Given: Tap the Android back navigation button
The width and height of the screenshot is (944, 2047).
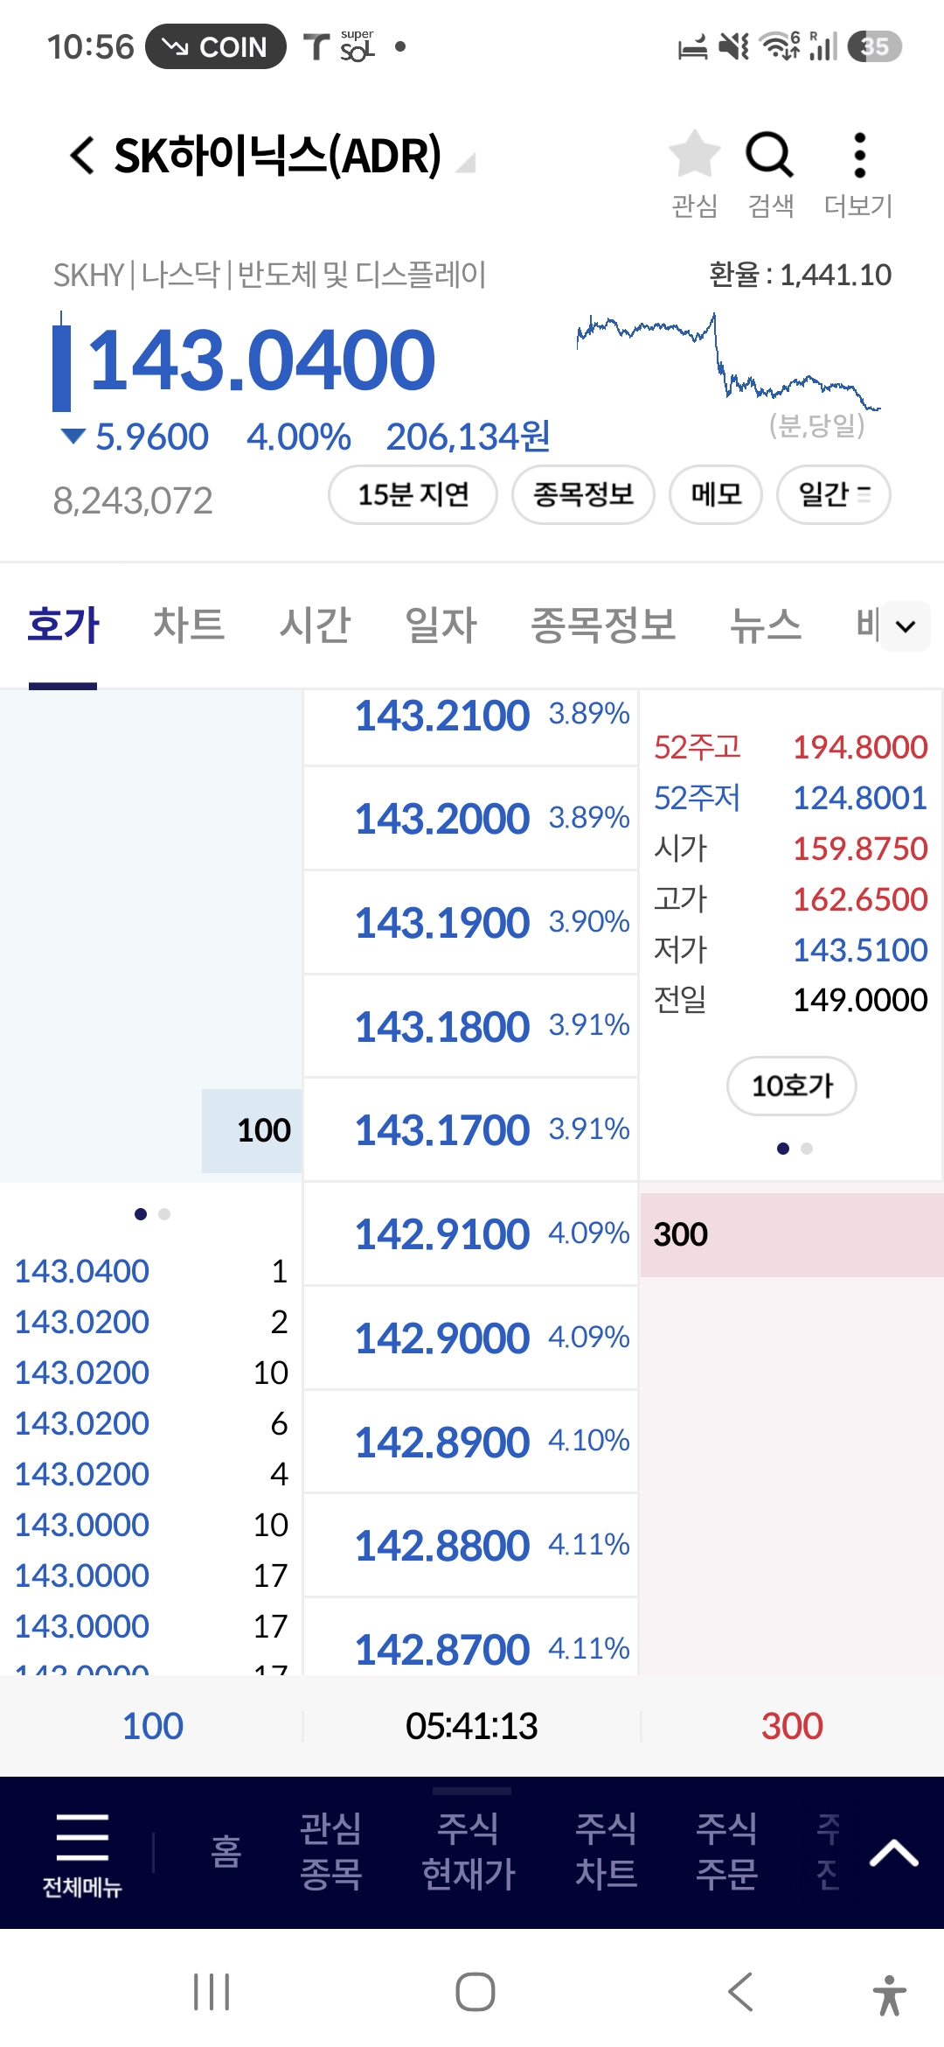Looking at the screenshot, I should click(x=739, y=1992).
